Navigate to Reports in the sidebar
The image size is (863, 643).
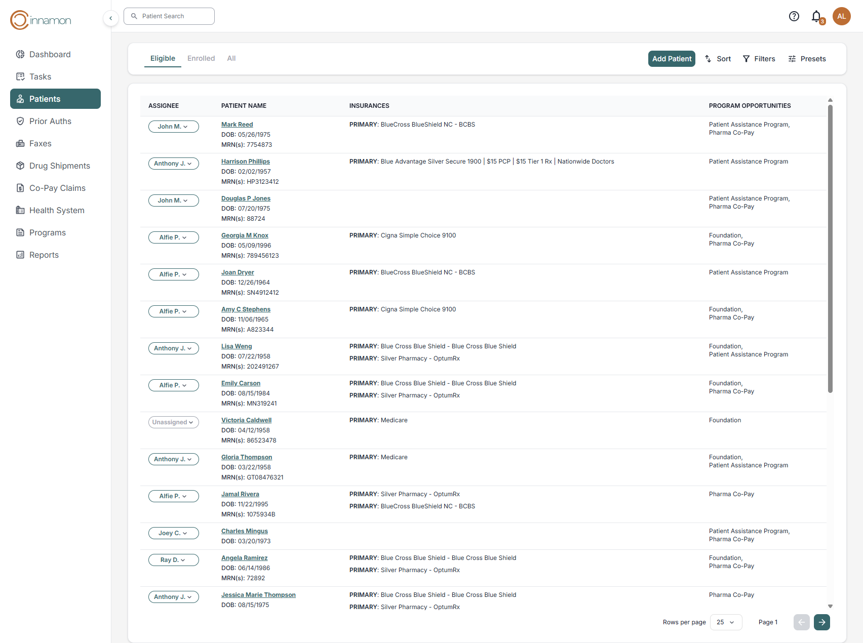click(44, 255)
